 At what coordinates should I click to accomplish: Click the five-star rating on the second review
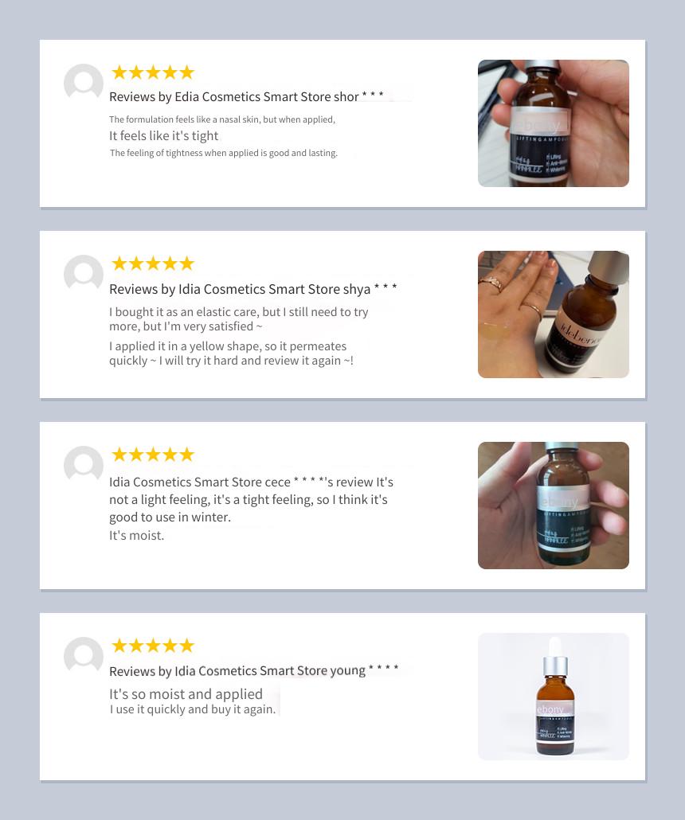tap(153, 263)
